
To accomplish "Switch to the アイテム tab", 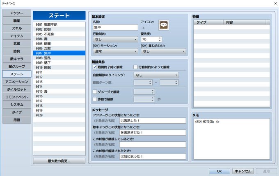I will (17, 36).
